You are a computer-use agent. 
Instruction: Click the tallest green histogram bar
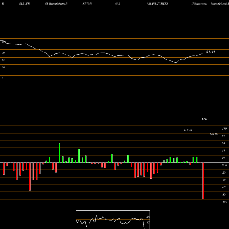[60, 153]
